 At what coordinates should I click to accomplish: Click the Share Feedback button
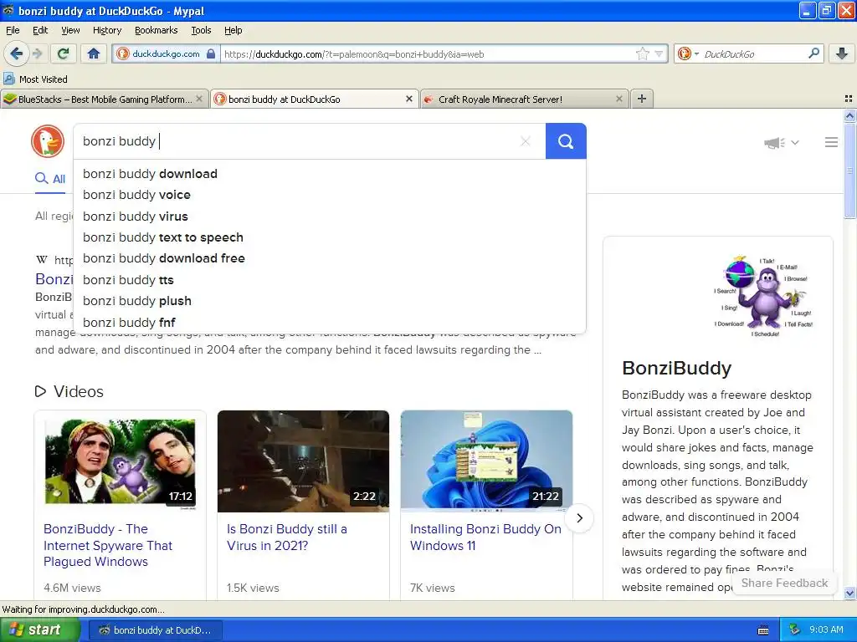(784, 583)
